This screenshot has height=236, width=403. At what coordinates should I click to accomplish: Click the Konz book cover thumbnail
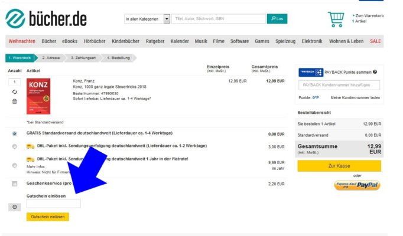38,96
